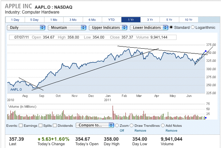Select the Logarithmic scale radio button

tap(193, 27)
